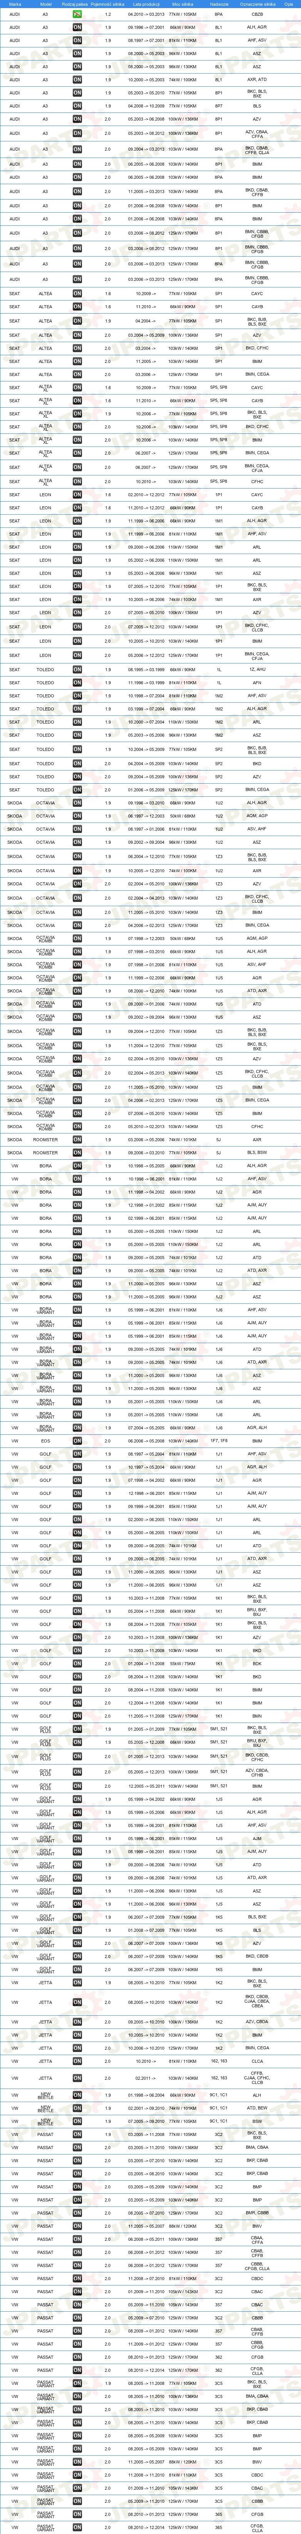The height and width of the screenshot is (2534, 301).
Task: Click the Rodzaj paliwa column header
Action: click(x=78, y=4)
